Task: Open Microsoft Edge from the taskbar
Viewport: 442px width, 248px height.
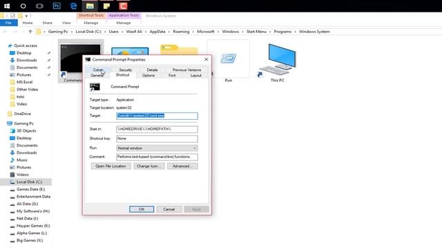Action: pyautogui.click(x=73, y=6)
